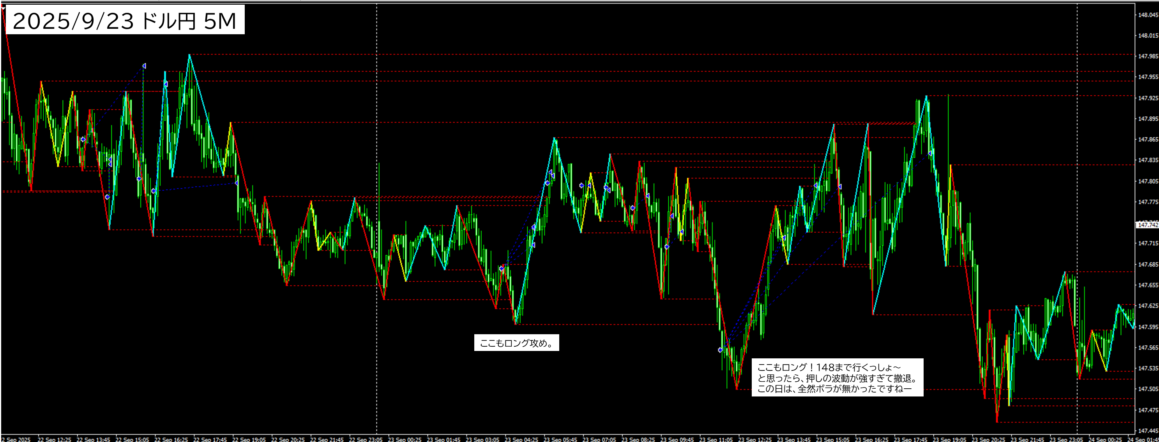The image size is (1159, 442).
Task: Click the 147.445 price scale label
Action: 1148,431
